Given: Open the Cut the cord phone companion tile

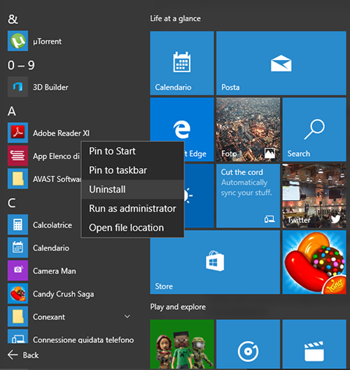Looking at the screenshot, I should 248,196.
